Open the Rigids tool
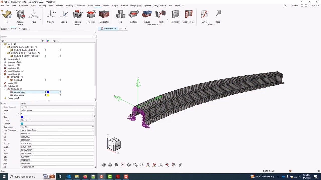The height and width of the screenshot is (180, 321). (x=161, y=17)
